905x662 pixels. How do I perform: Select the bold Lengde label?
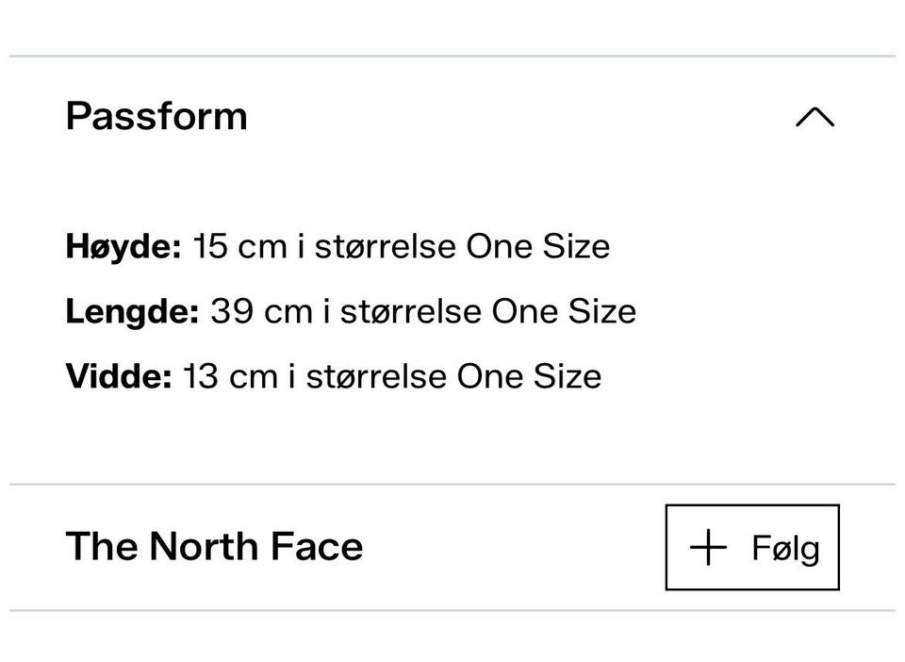click(132, 311)
